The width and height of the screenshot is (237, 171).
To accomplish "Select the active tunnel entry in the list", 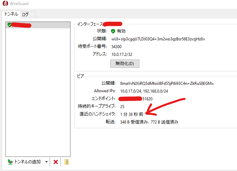I will 38,25.
